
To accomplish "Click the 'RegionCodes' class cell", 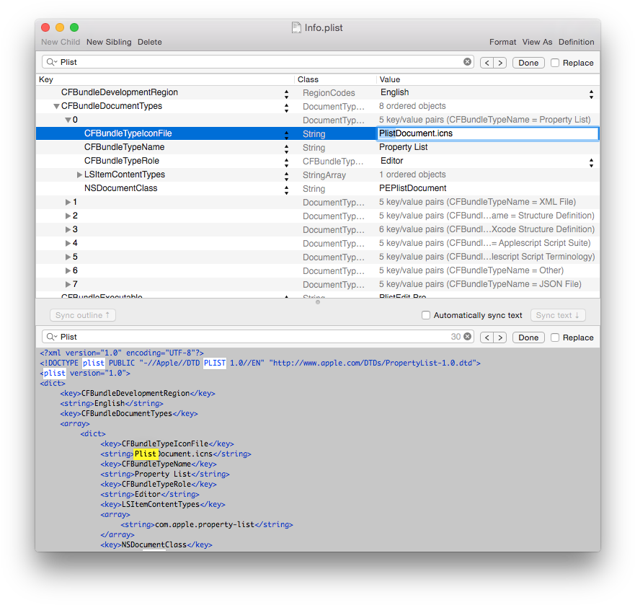I will (329, 93).
